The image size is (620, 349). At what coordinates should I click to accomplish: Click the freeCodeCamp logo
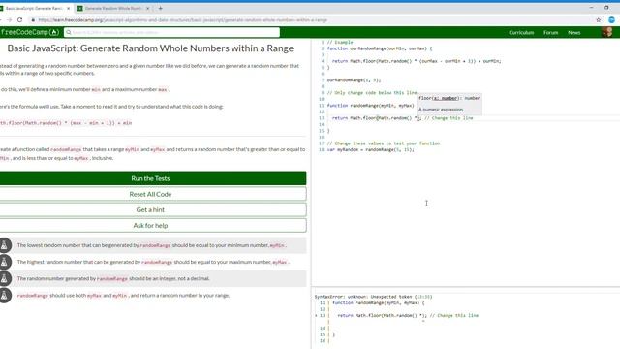[30, 32]
